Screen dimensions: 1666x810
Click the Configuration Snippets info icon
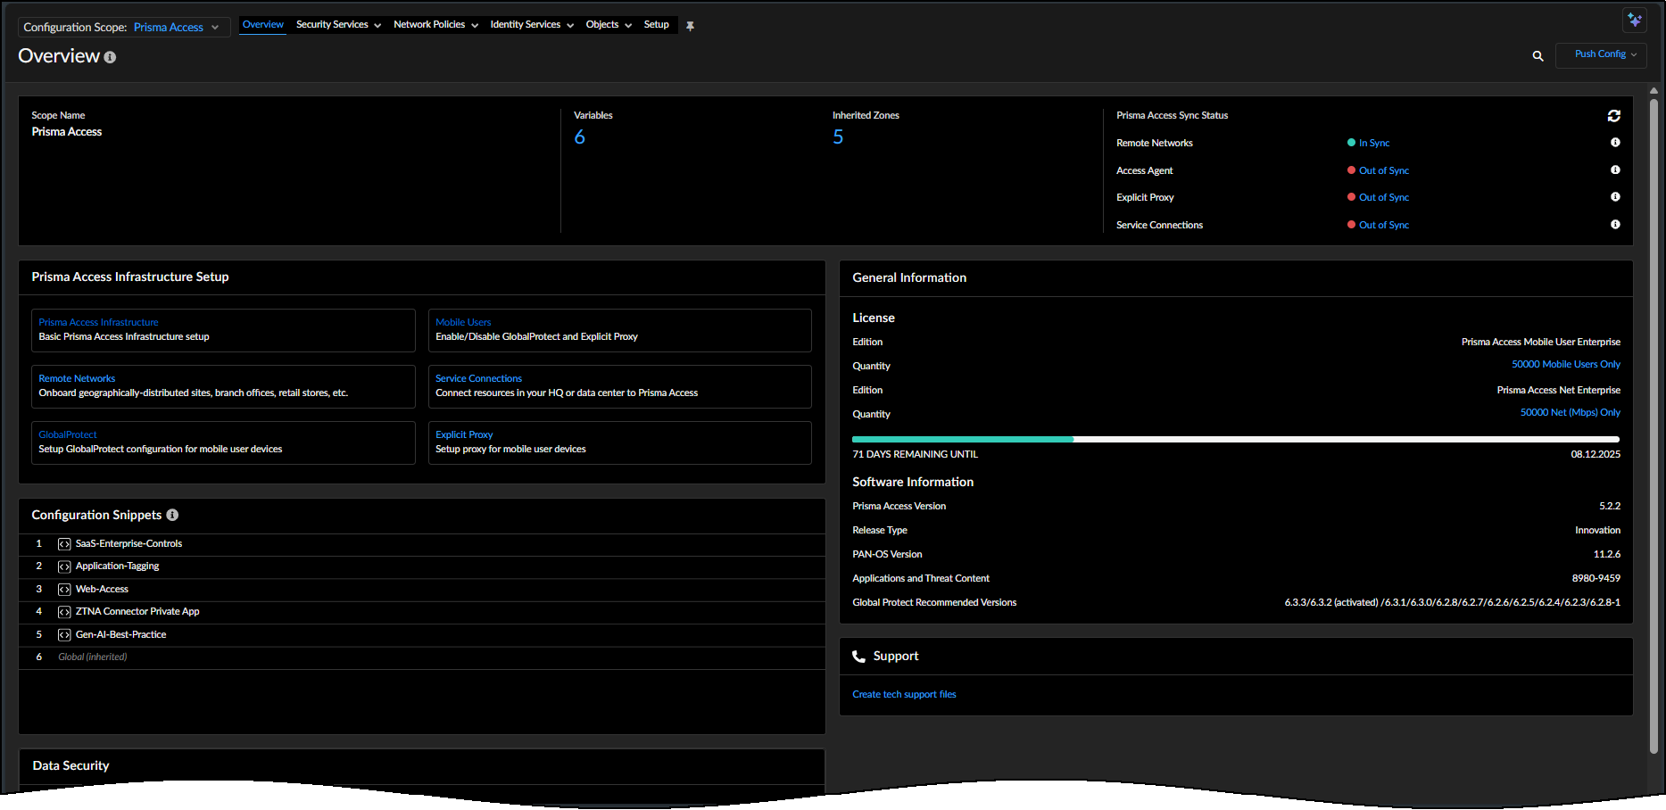[172, 515]
